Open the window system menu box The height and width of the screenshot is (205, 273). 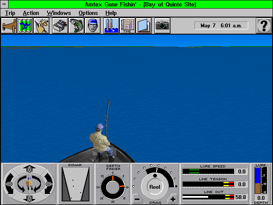(x=4, y=4)
